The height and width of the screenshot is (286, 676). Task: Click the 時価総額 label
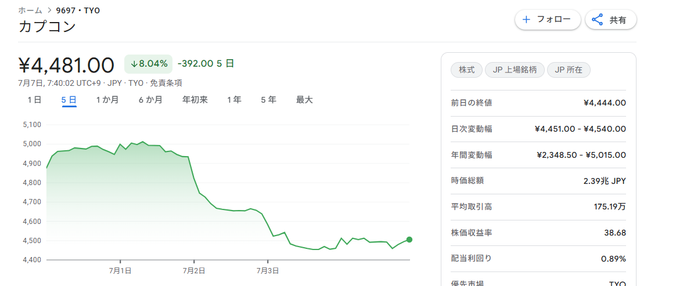(468, 181)
